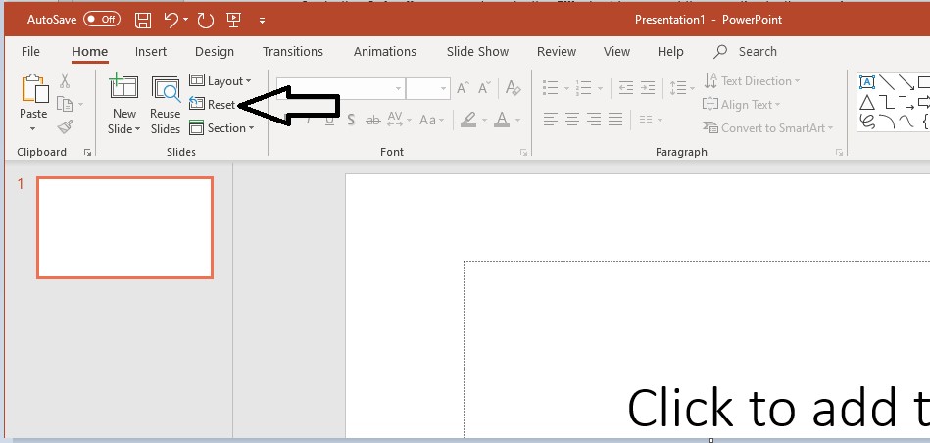This screenshot has width=930, height=443.
Task: Open the Layout dropdown
Action: pyautogui.click(x=220, y=80)
